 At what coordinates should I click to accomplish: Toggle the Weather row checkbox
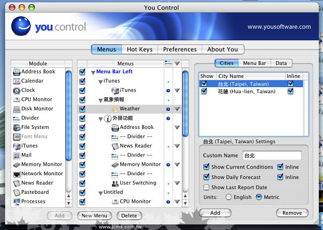[82, 109]
